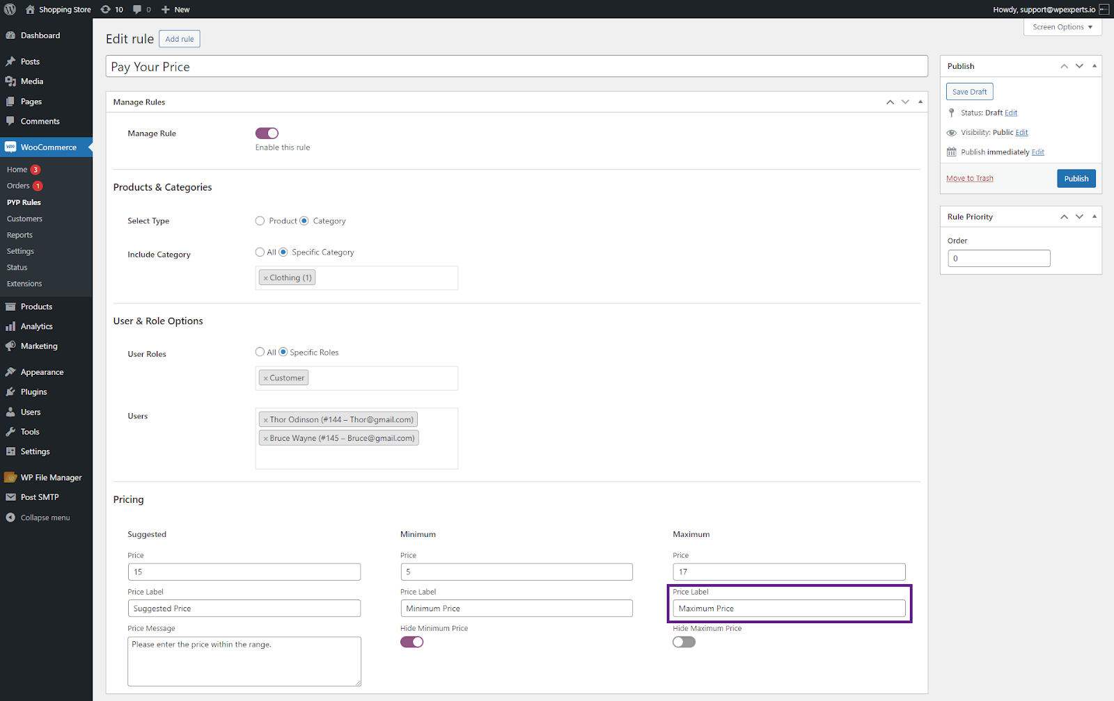Remove the Customer role tag

coord(265,378)
